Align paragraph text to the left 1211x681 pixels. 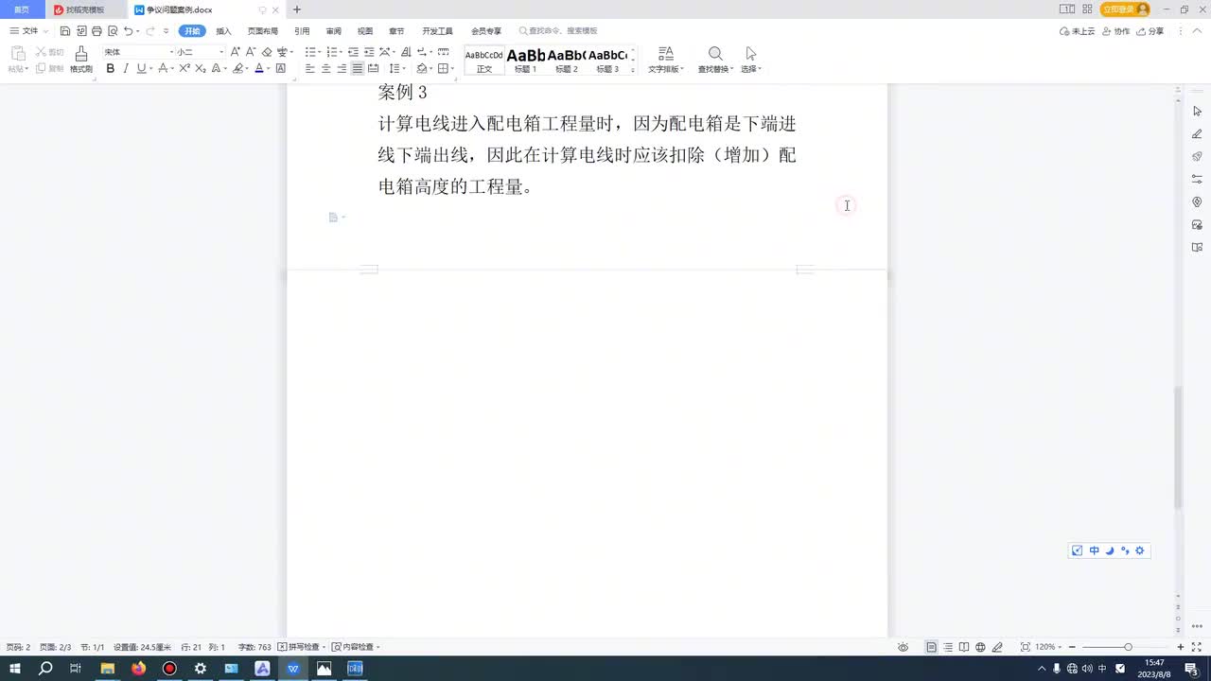(x=310, y=68)
